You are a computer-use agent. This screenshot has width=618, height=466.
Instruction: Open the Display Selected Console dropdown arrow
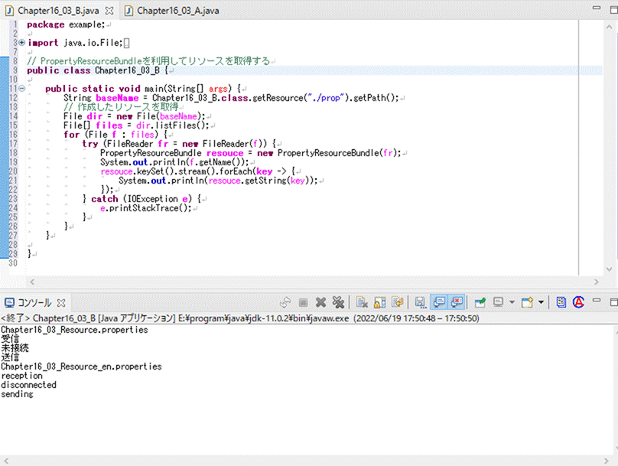click(x=512, y=302)
